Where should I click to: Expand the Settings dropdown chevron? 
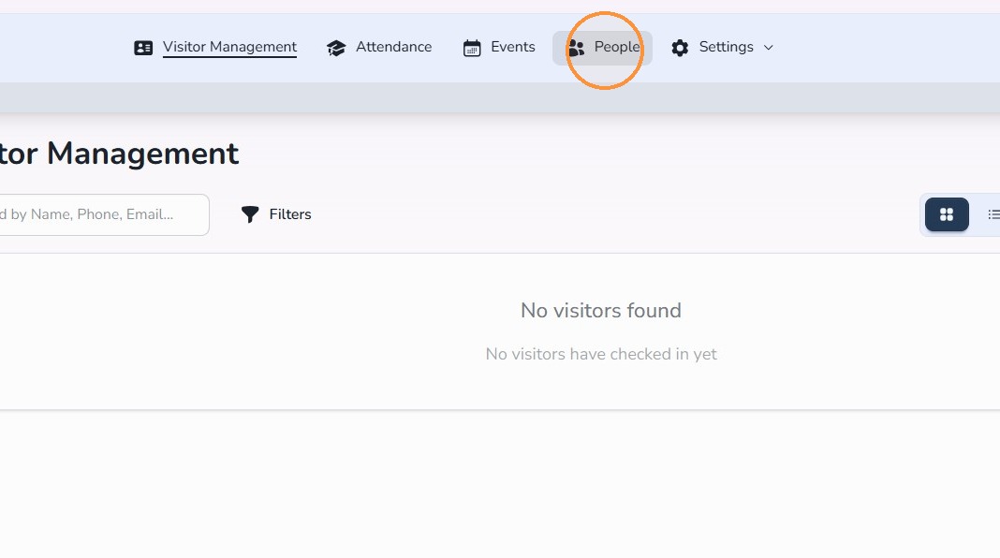point(769,48)
